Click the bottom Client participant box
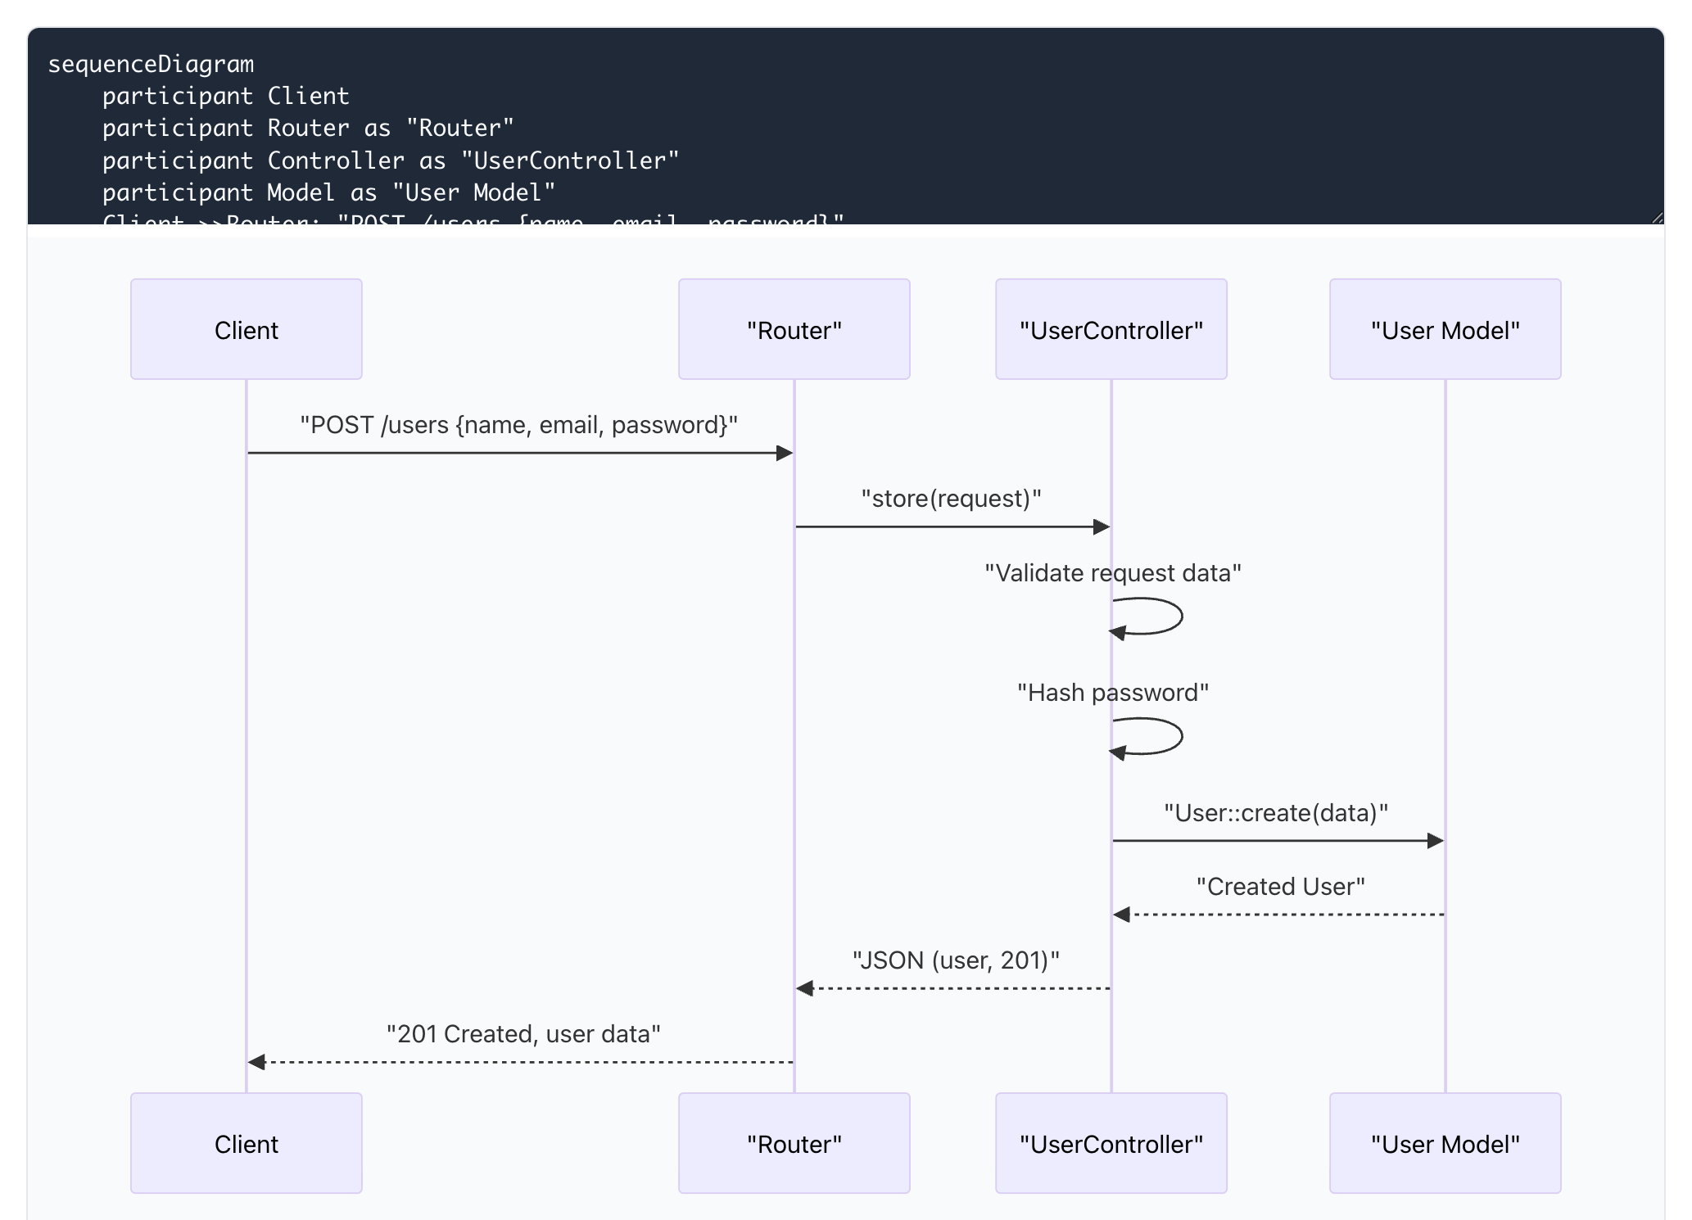1692x1220 pixels. [246, 1143]
